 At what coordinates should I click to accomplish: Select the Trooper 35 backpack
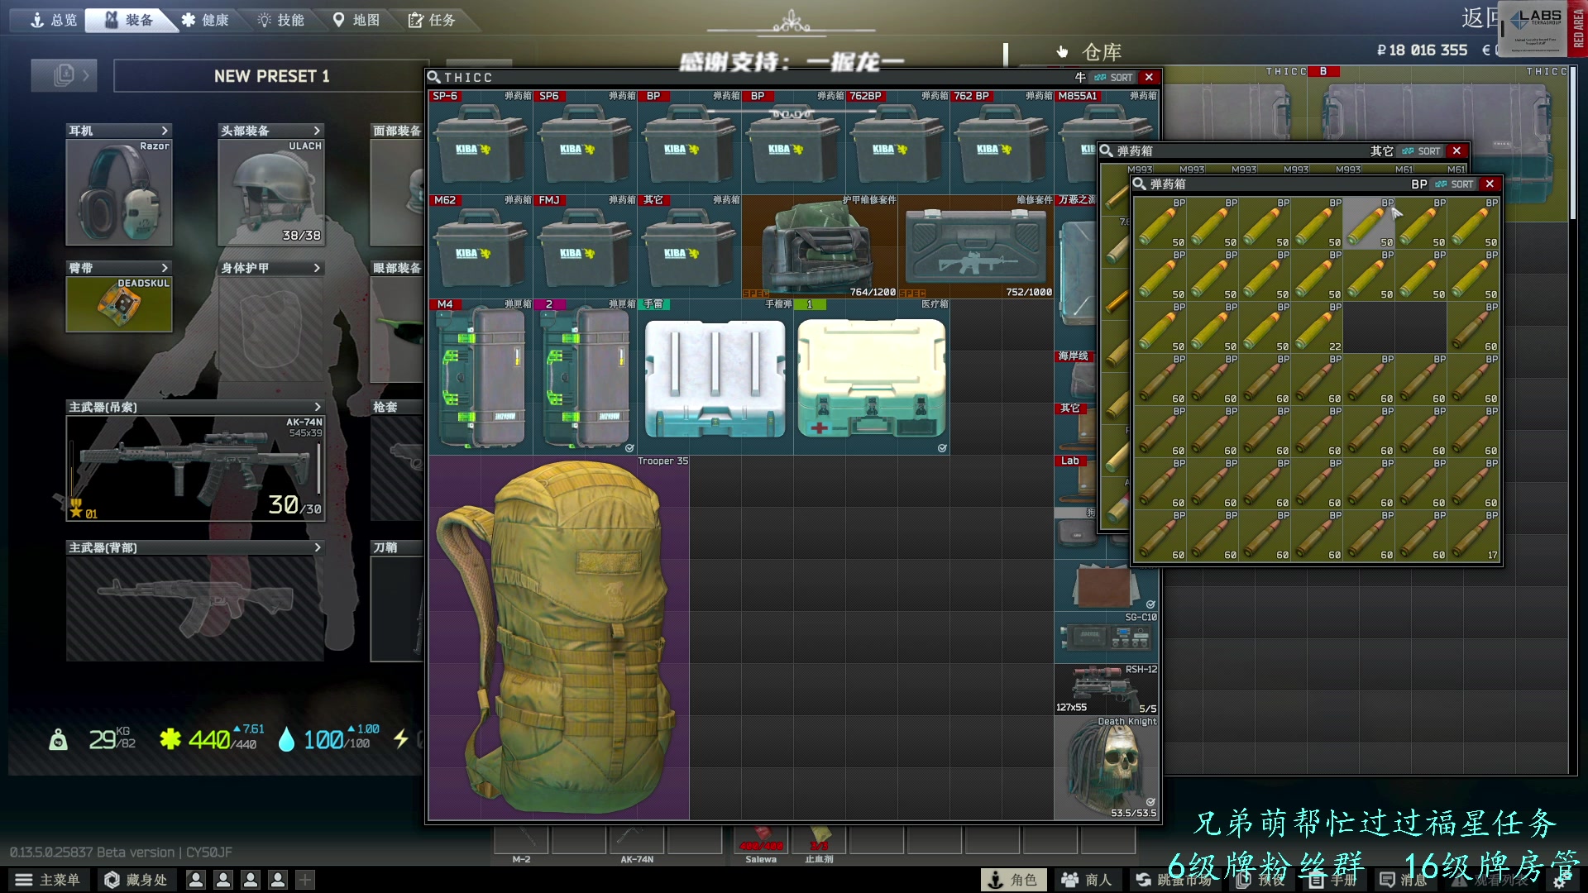(559, 637)
